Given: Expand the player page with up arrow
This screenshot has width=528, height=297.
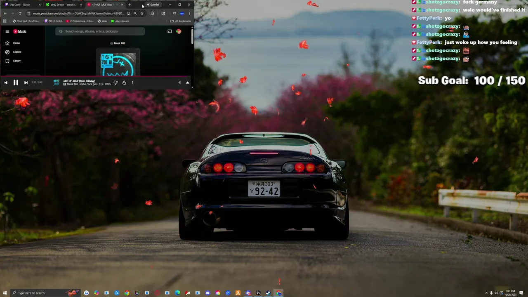Looking at the screenshot, I should point(187,82).
